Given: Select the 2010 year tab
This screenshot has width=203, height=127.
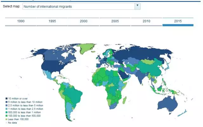Looking at the screenshot, I should (146, 21).
